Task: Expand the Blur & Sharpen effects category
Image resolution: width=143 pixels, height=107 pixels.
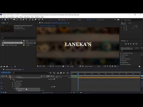Action: 121,59
